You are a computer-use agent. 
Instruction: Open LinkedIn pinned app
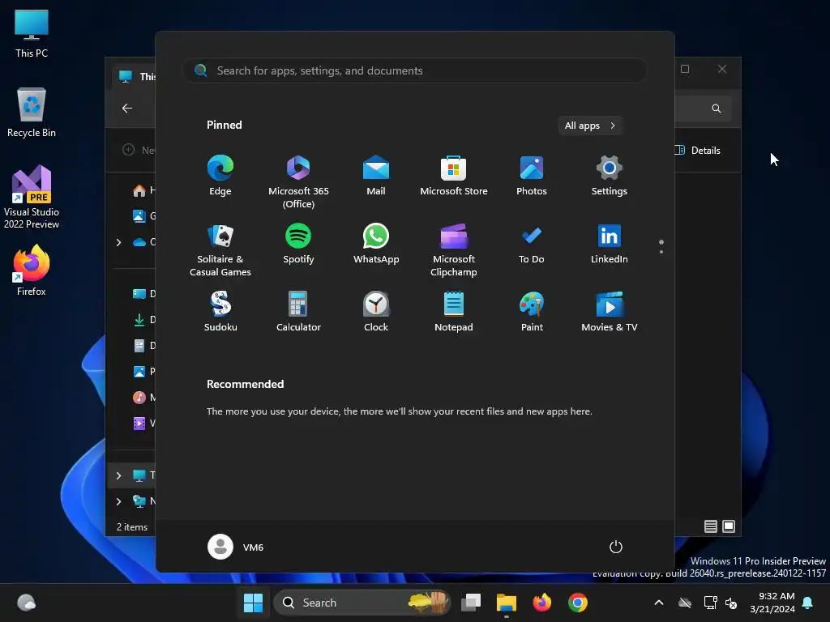click(x=610, y=244)
